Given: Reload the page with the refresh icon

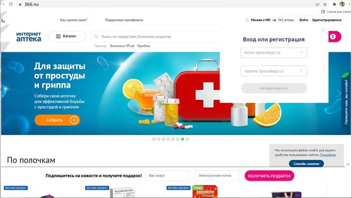Looking at the screenshot, I should (11, 4).
